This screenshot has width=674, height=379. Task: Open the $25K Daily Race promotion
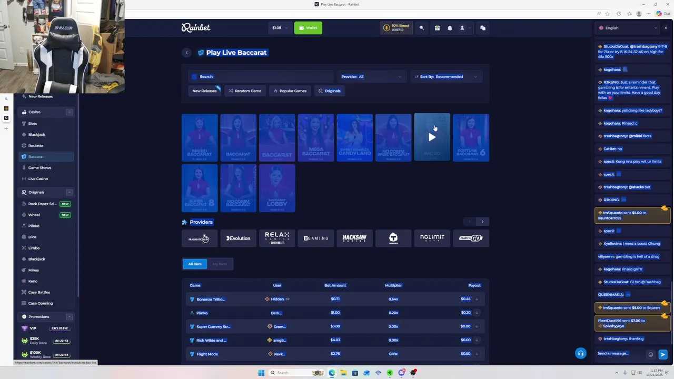tap(45, 341)
